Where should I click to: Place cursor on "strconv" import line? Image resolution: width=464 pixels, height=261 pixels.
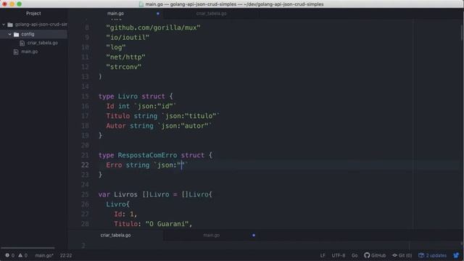(124, 67)
